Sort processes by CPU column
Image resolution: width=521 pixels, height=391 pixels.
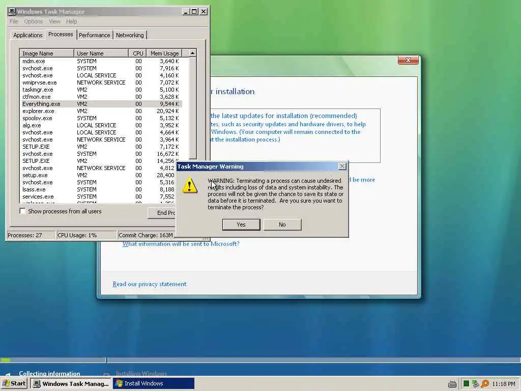coord(137,53)
